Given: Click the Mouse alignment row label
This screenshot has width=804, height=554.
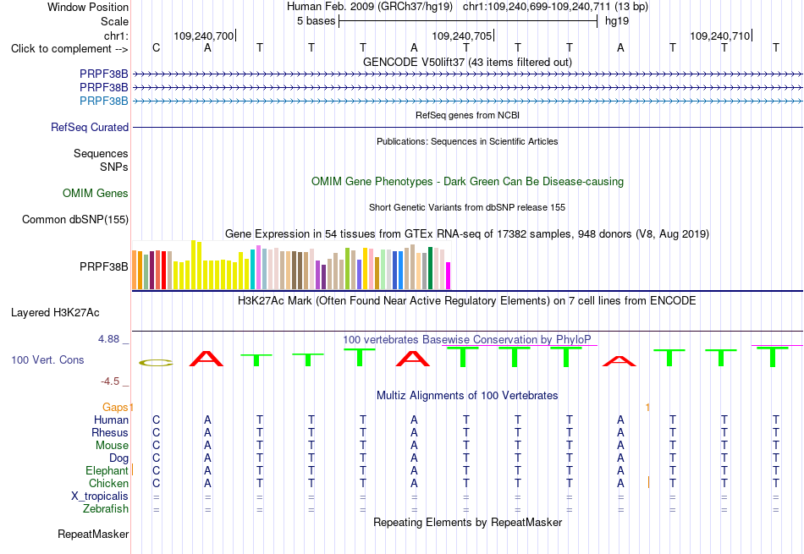Looking at the screenshot, I should point(112,446).
